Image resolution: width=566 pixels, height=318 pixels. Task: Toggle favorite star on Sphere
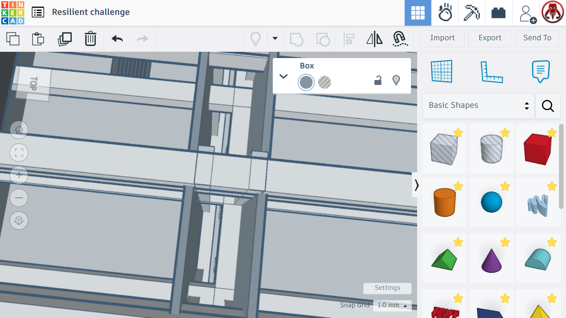(x=505, y=186)
